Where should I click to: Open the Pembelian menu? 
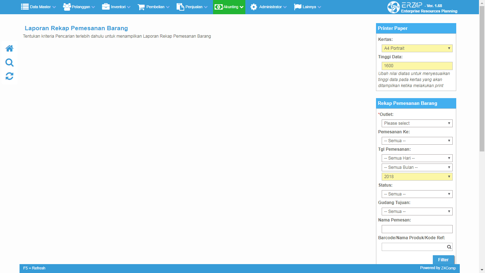click(x=153, y=7)
